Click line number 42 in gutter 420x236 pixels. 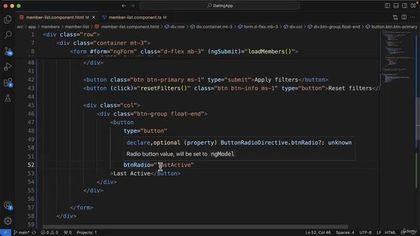pyautogui.click(x=31, y=80)
